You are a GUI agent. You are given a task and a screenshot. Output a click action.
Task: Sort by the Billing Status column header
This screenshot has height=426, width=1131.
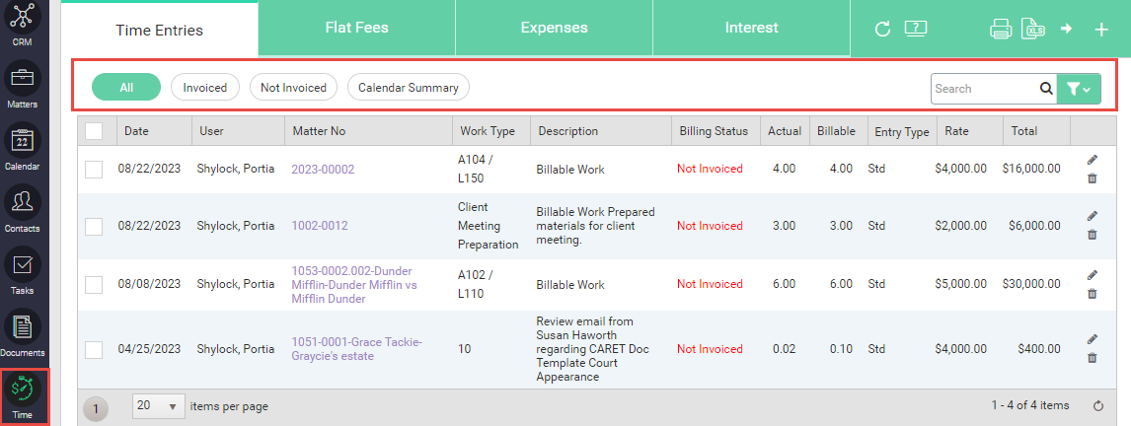pos(715,131)
